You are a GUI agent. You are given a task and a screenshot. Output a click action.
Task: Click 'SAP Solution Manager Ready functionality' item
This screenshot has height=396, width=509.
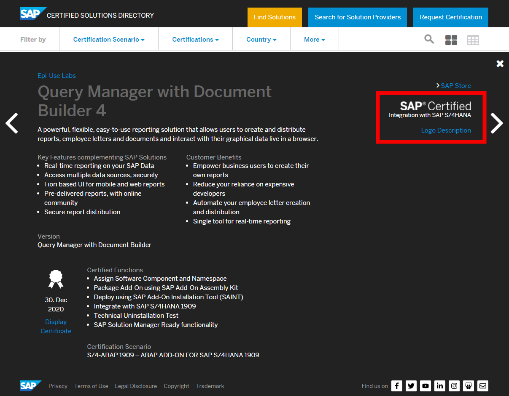[x=156, y=325]
